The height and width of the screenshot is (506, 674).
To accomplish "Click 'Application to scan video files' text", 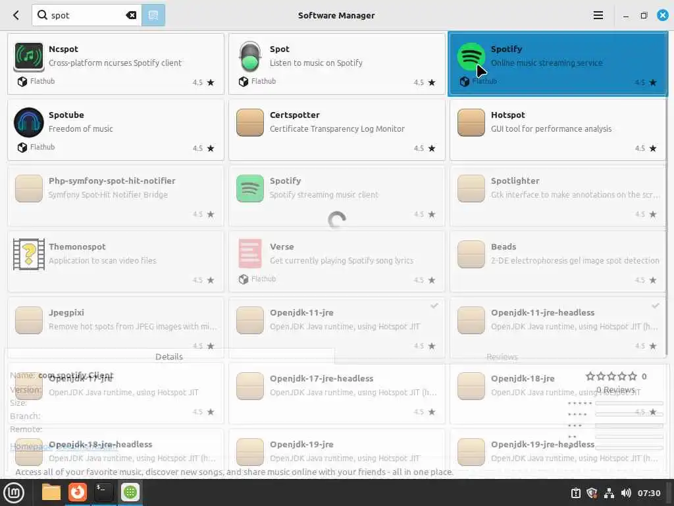I will click(x=102, y=260).
